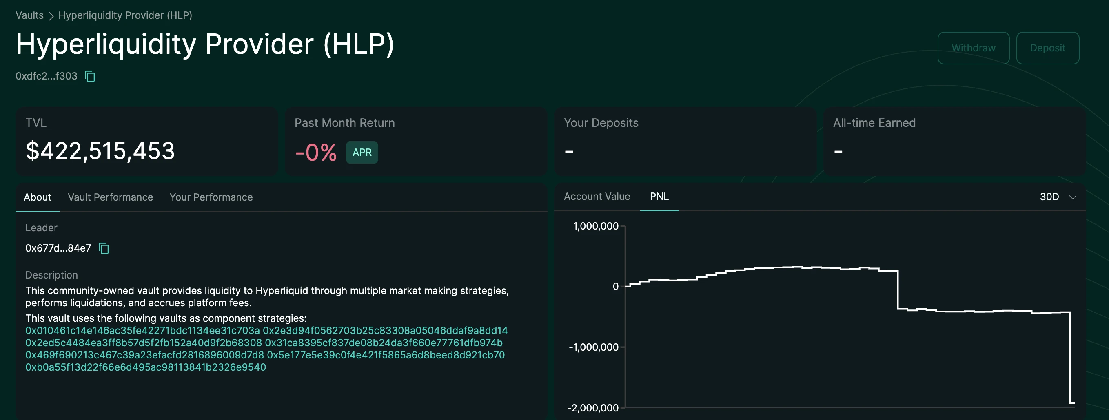Copy the vault address 0xdfc2...f303
This screenshot has height=420, width=1109.
[x=90, y=76]
